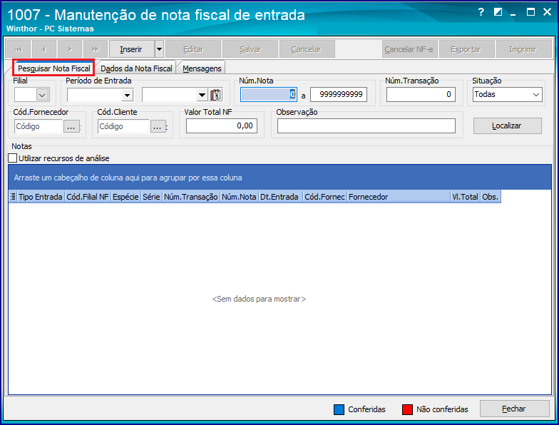Sort by Obs. column header
Screen dimensions: 559x425
click(x=491, y=197)
